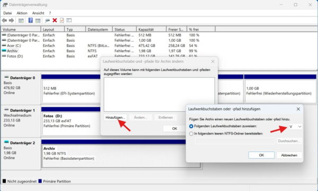Image resolution: width=318 pixels, height=191 pixels.
Task: Close the 'Laufwerkbuchstabe und -pfade für Archiv' dialog
Action: pos(213,61)
